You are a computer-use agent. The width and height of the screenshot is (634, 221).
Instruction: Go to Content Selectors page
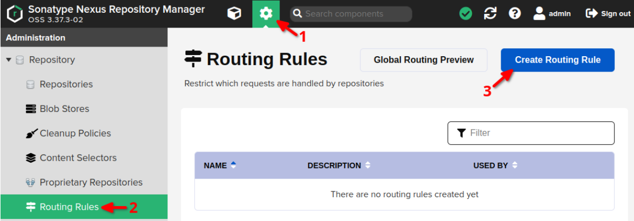pyautogui.click(x=78, y=157)
